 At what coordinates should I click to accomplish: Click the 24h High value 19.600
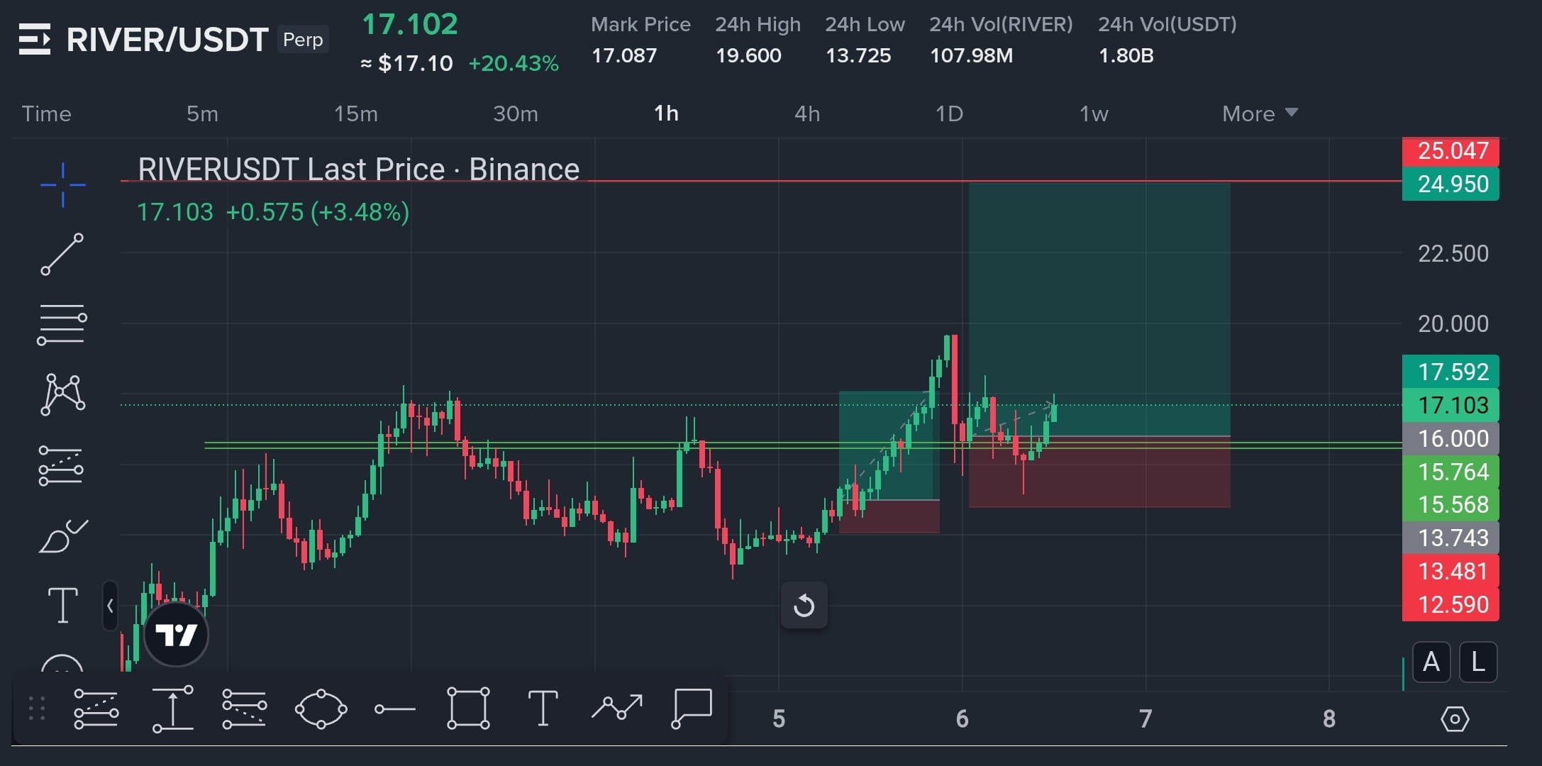coord(748,55)
